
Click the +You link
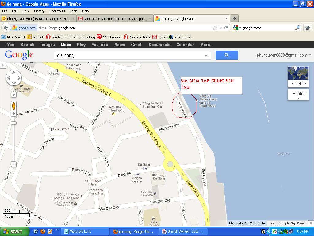pos(10,45)
